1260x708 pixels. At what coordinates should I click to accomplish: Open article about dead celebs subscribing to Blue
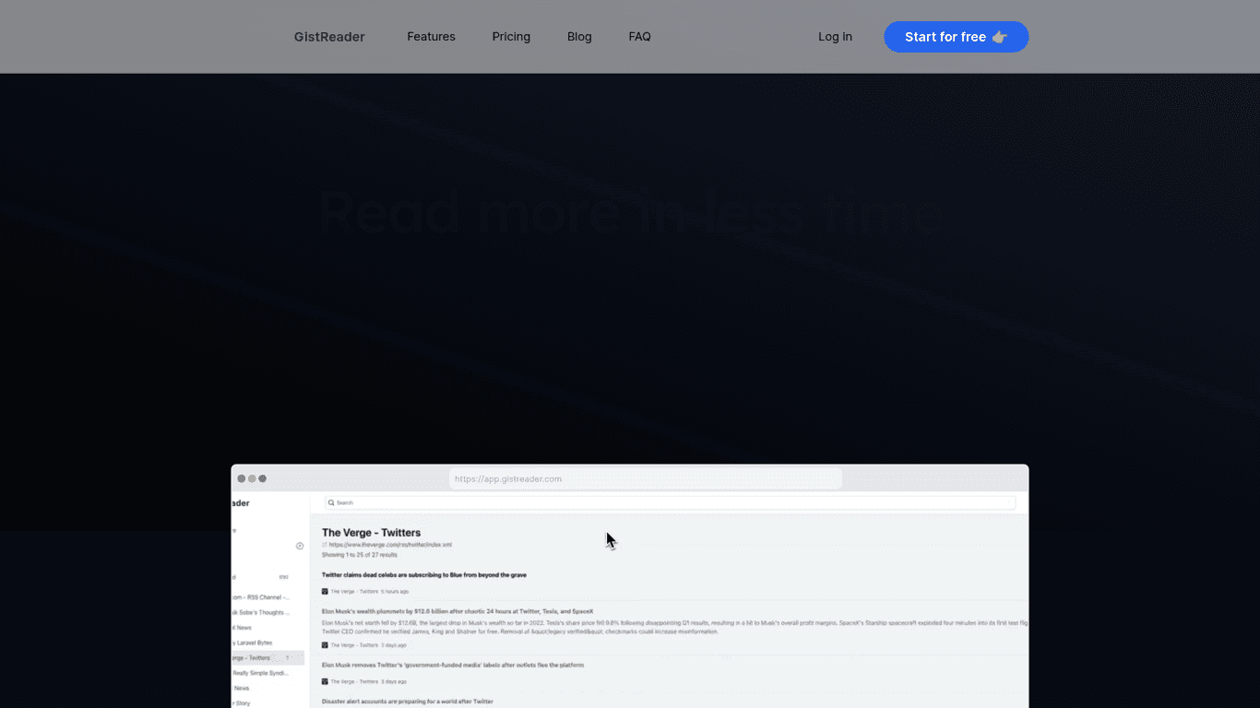pyautogui.click(x=424, y=575)
